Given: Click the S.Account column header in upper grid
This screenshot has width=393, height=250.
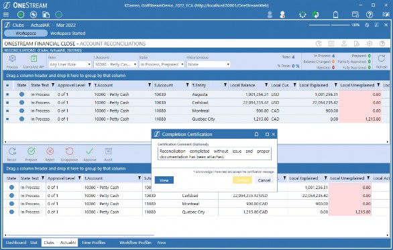Looking at the screenshot, I should (164, 85).
